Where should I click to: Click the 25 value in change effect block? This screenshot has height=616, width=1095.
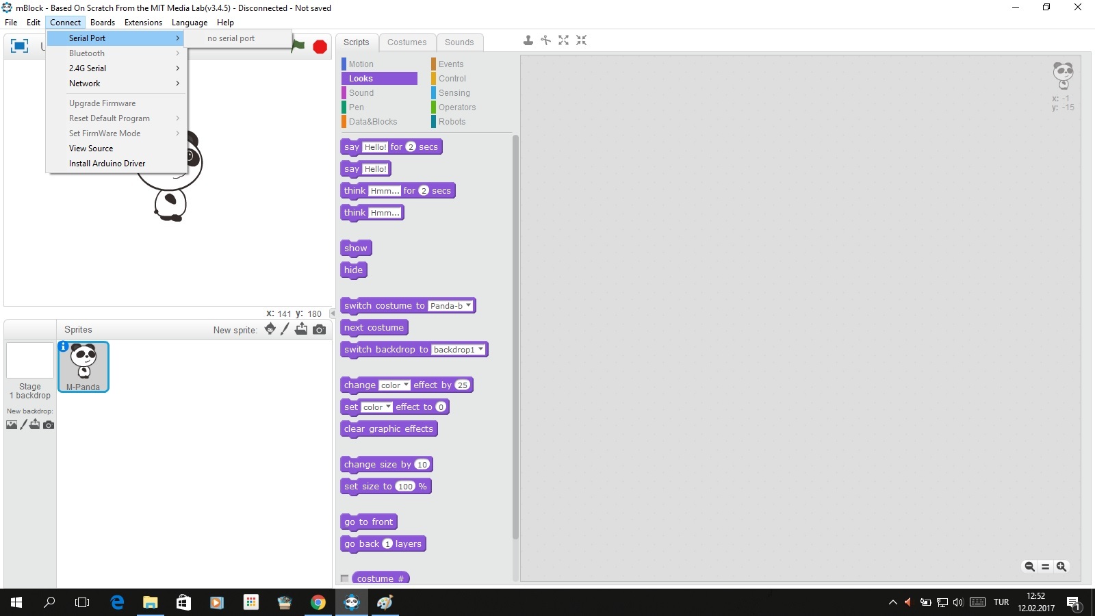tap(463, 385)
